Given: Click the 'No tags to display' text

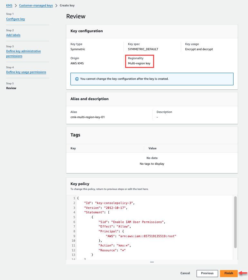Looking at the screenshot, I should [152, 164].
